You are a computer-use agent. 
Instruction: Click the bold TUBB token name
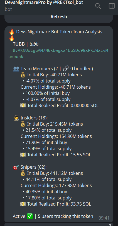tap(19, 44)
